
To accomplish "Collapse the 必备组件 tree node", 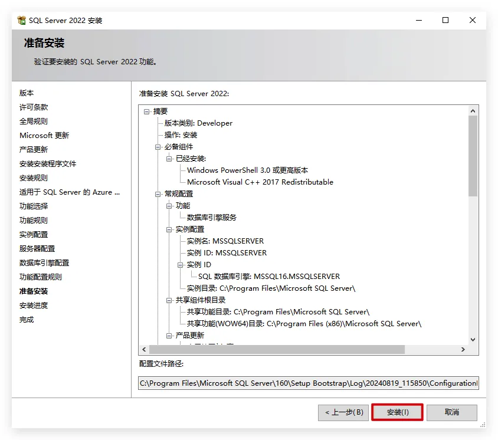I will (x=158, y=146).
